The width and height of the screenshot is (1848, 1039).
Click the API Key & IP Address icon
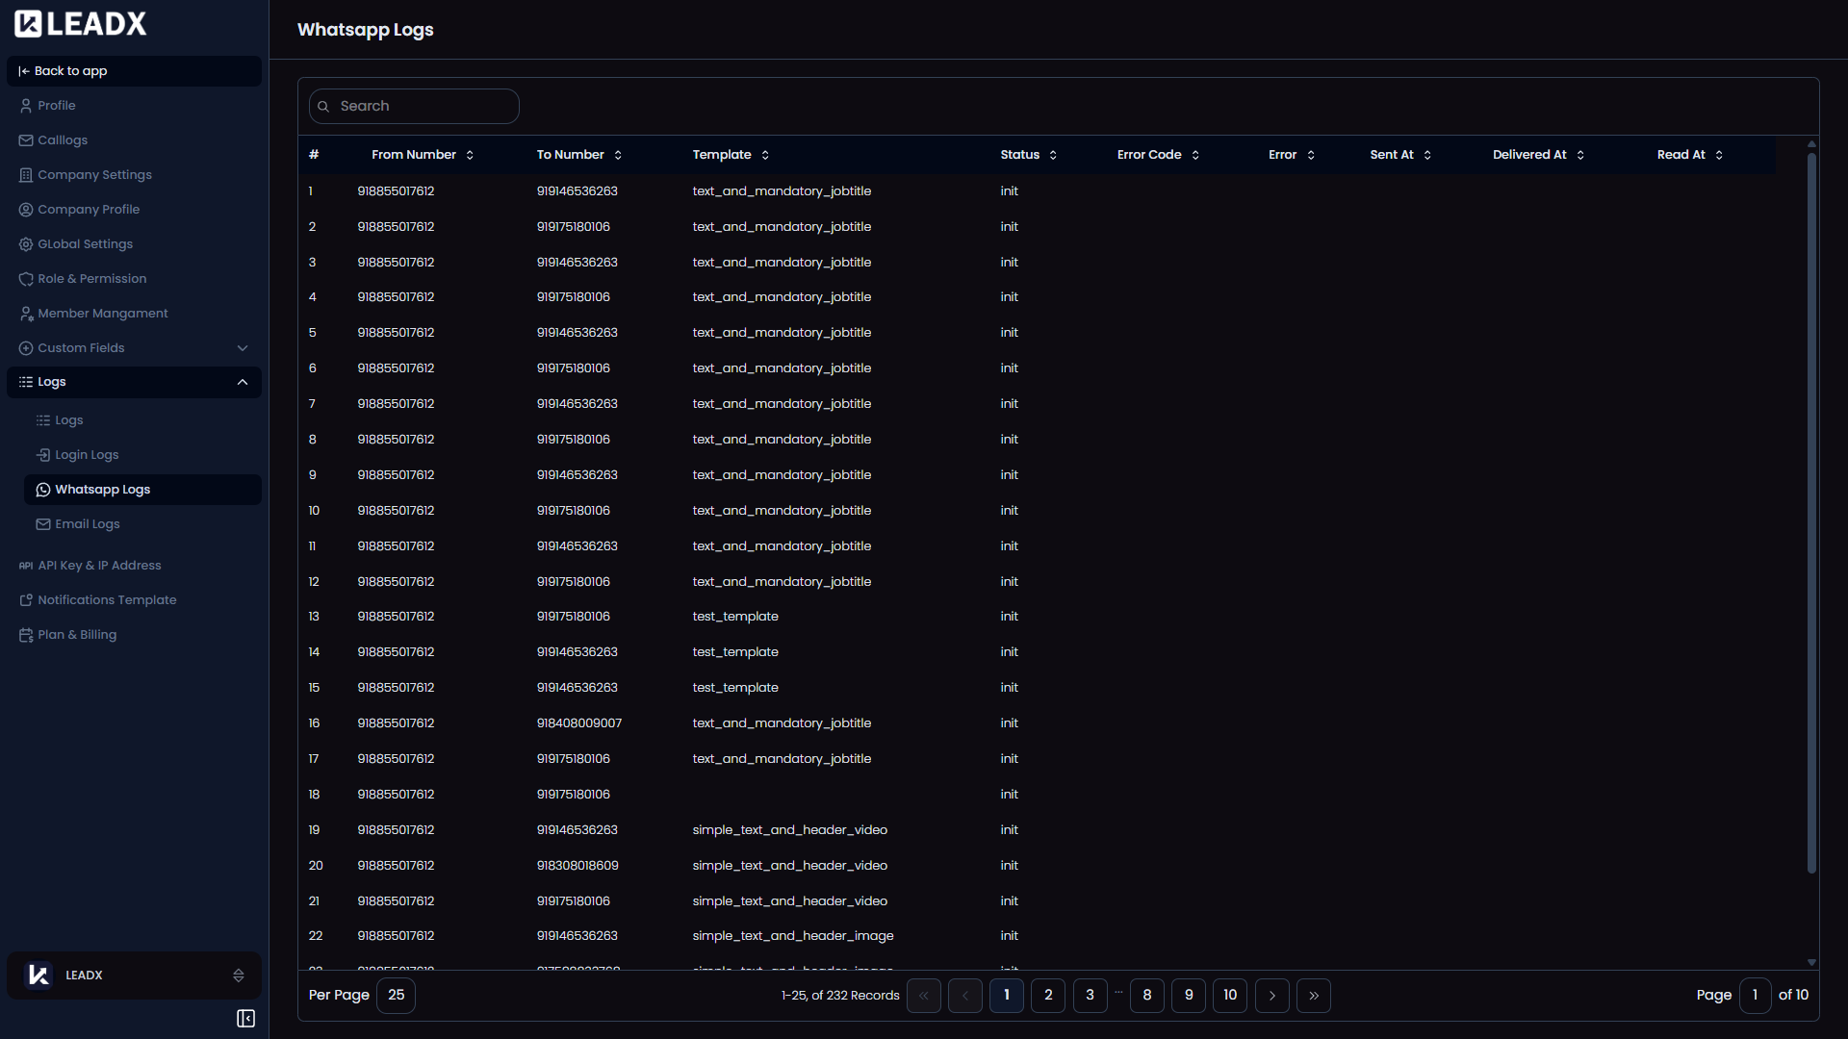click(25, 566)
